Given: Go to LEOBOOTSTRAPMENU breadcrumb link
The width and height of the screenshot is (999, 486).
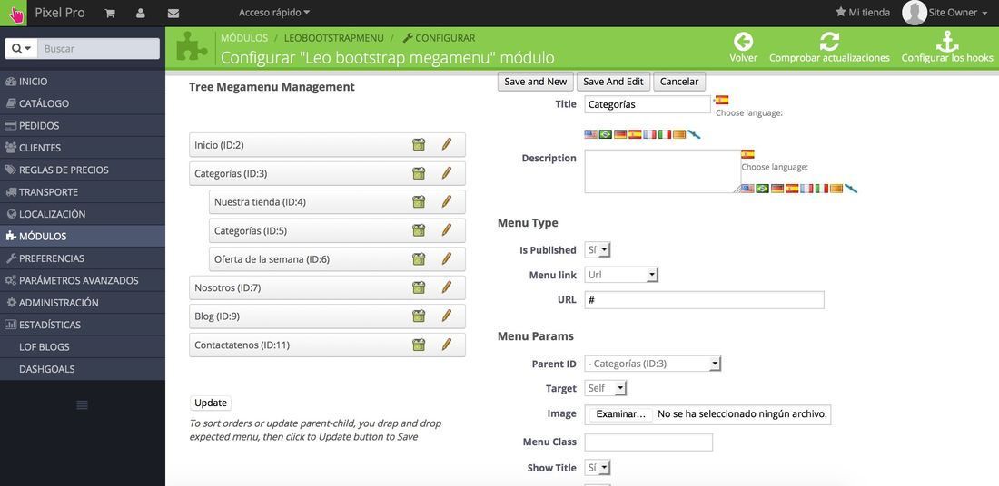Looking at the screenshot, I should [x=334, y=38].
